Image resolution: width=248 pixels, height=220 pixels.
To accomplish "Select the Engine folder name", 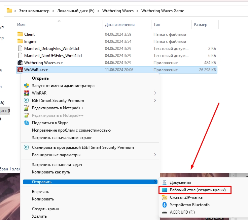I will click(x=30, y=42).
